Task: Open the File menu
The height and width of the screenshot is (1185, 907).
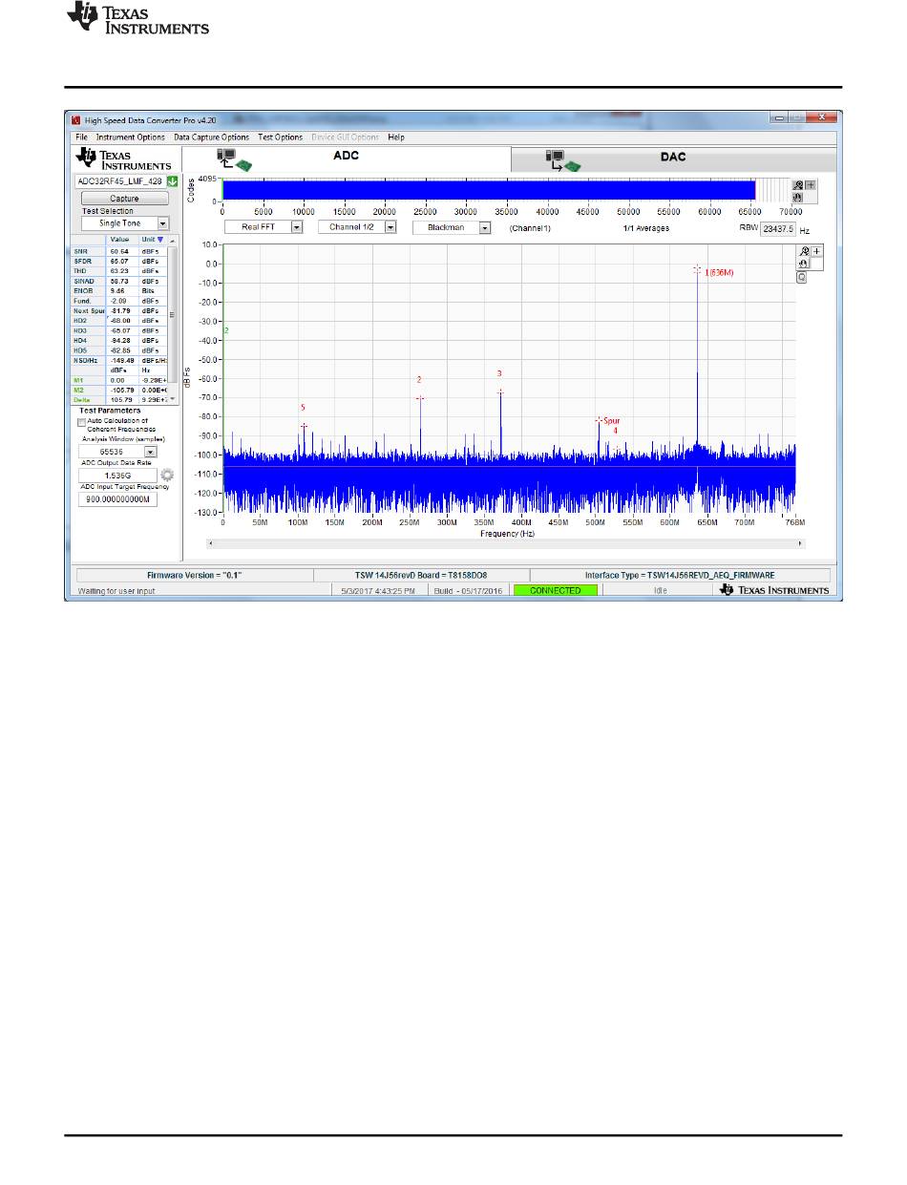Action: pyautogui.click(x=81, y=138)
